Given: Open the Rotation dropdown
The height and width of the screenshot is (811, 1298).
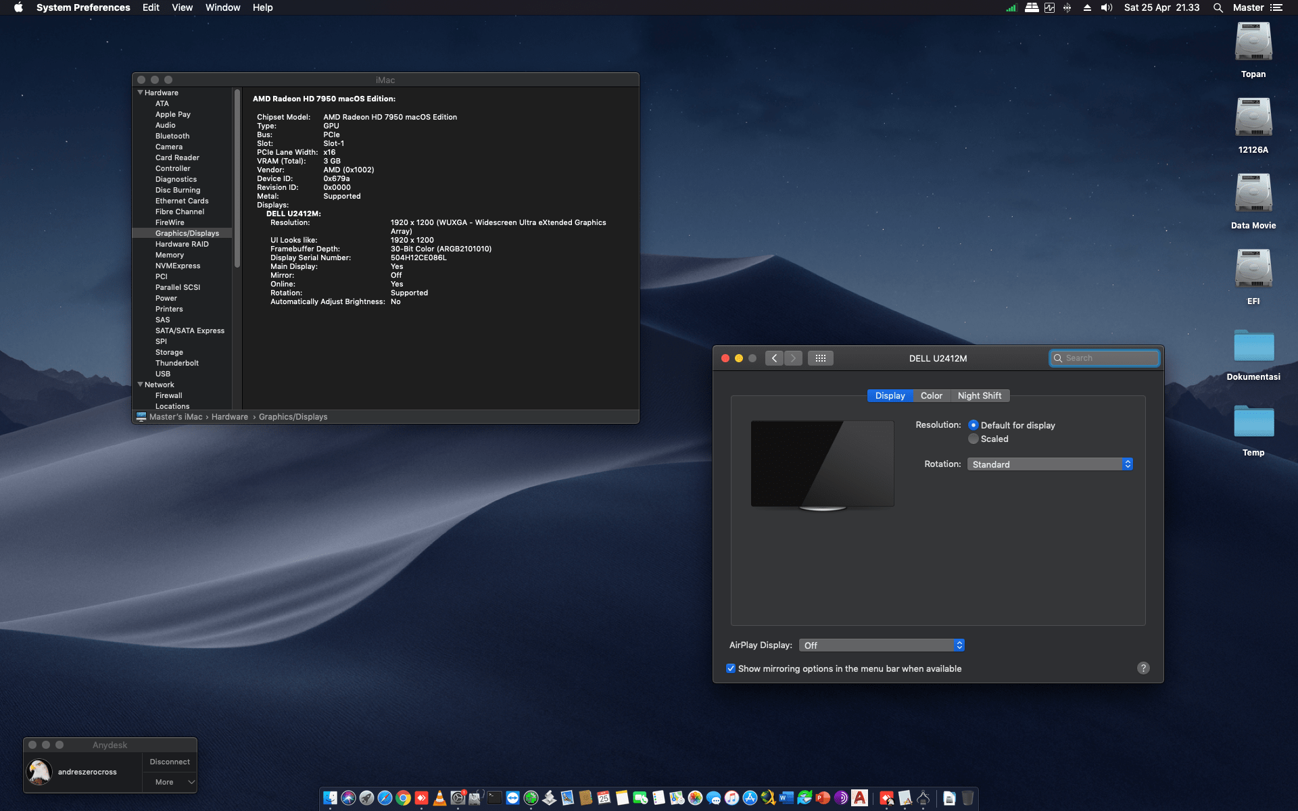Looking at the screenshot, I should 1050,464.
